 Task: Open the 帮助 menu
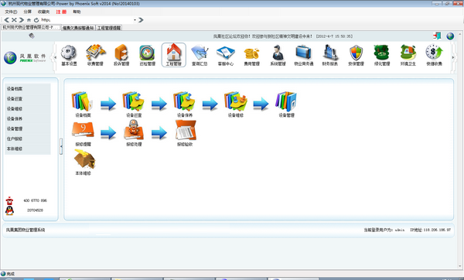77,12
